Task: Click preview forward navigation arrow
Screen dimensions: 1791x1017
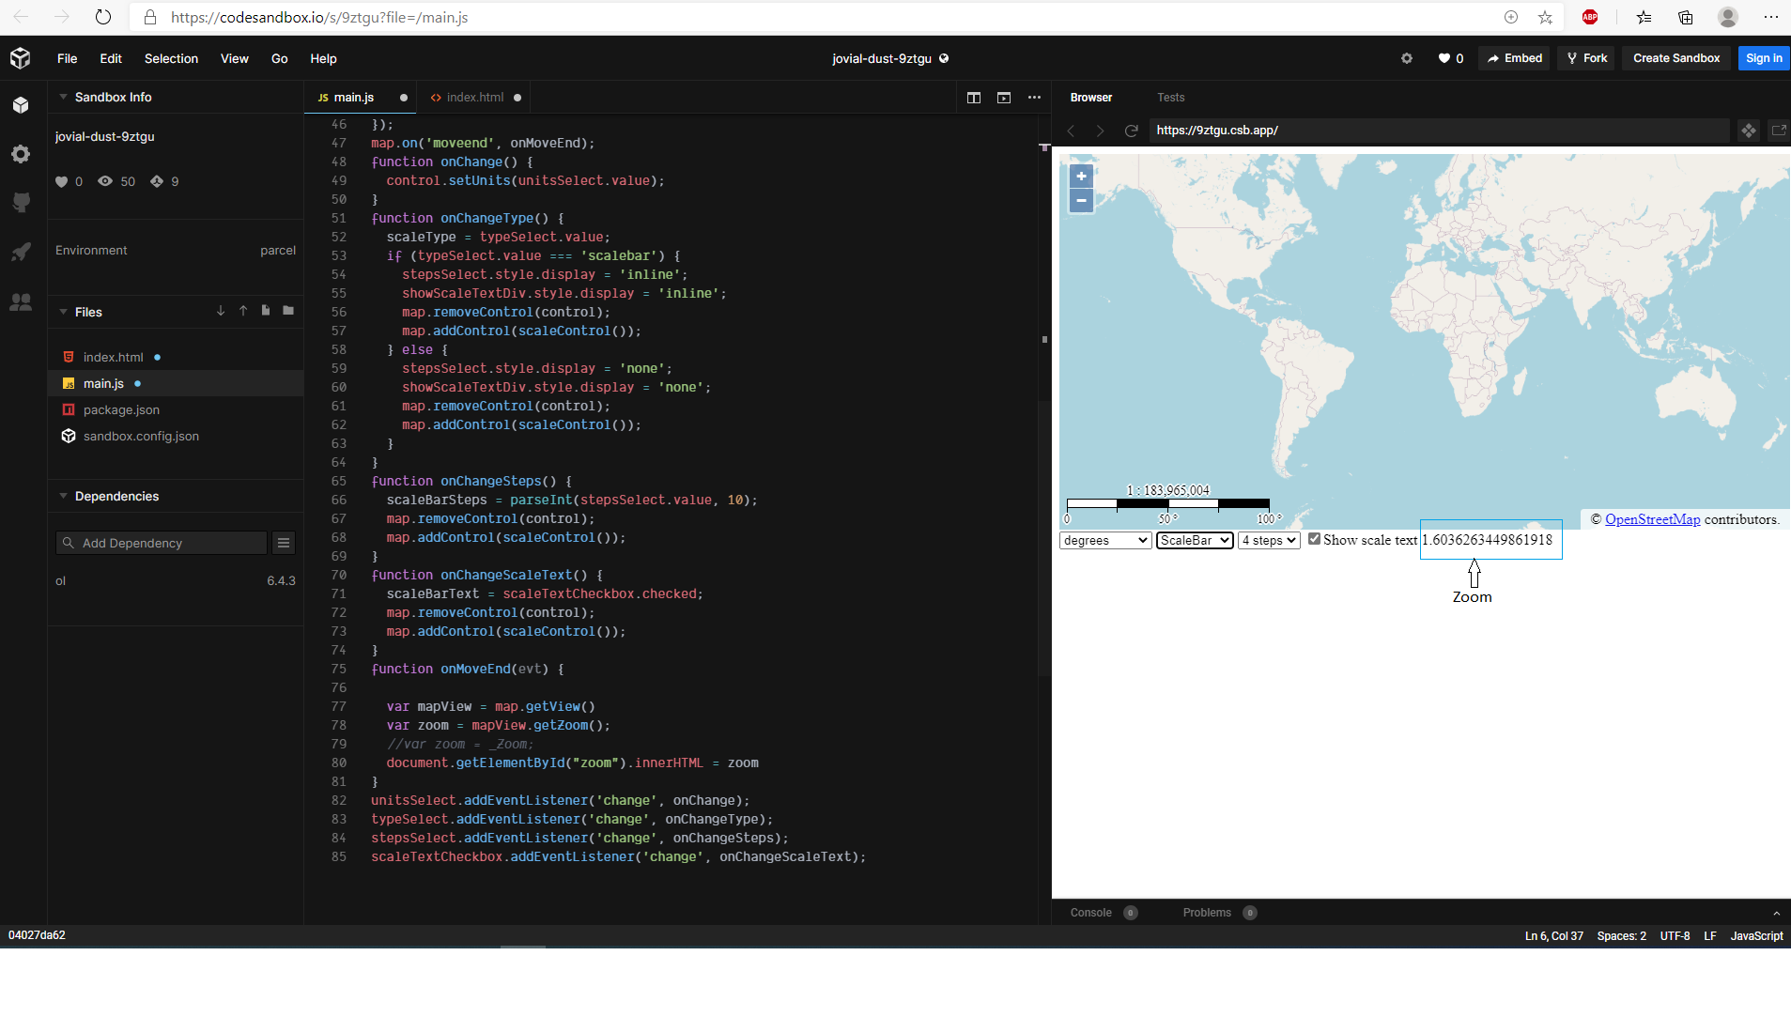Action: click(x=1101, y=131)
